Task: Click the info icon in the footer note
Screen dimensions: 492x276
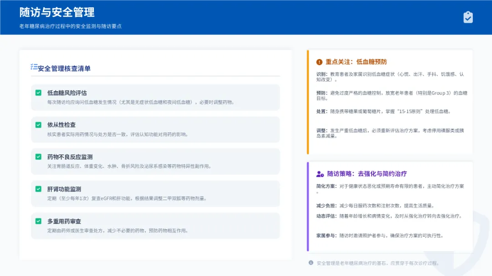Action: click(311, 262)
